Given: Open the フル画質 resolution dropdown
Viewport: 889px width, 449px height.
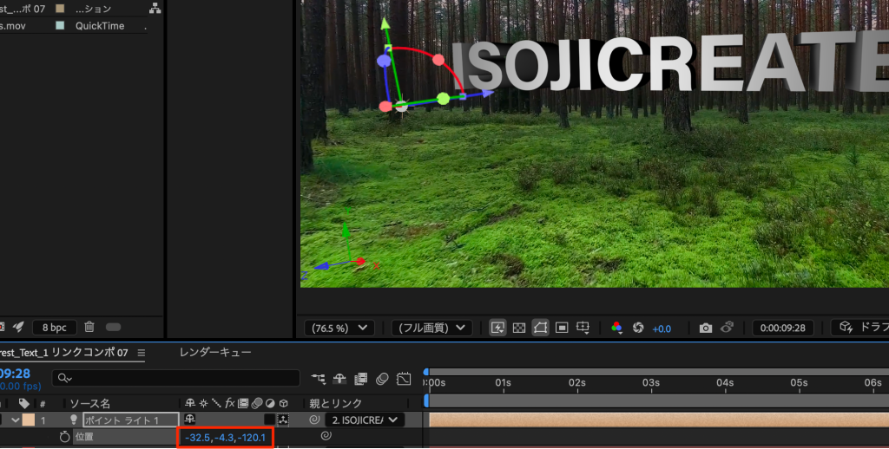Looking at the screenshot, I should [x=431, y=328].
